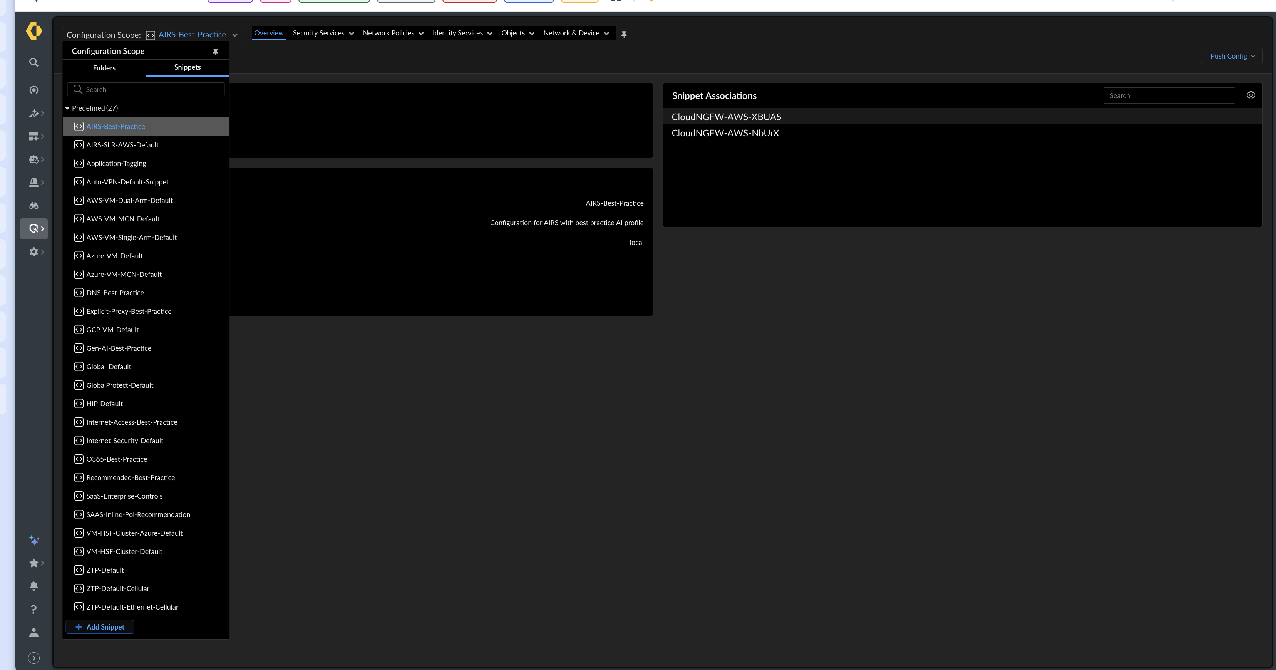1276x670 pixels.
Task: Select the SaaS-Enterprise-Controls snippet
Action: point(146,496)
